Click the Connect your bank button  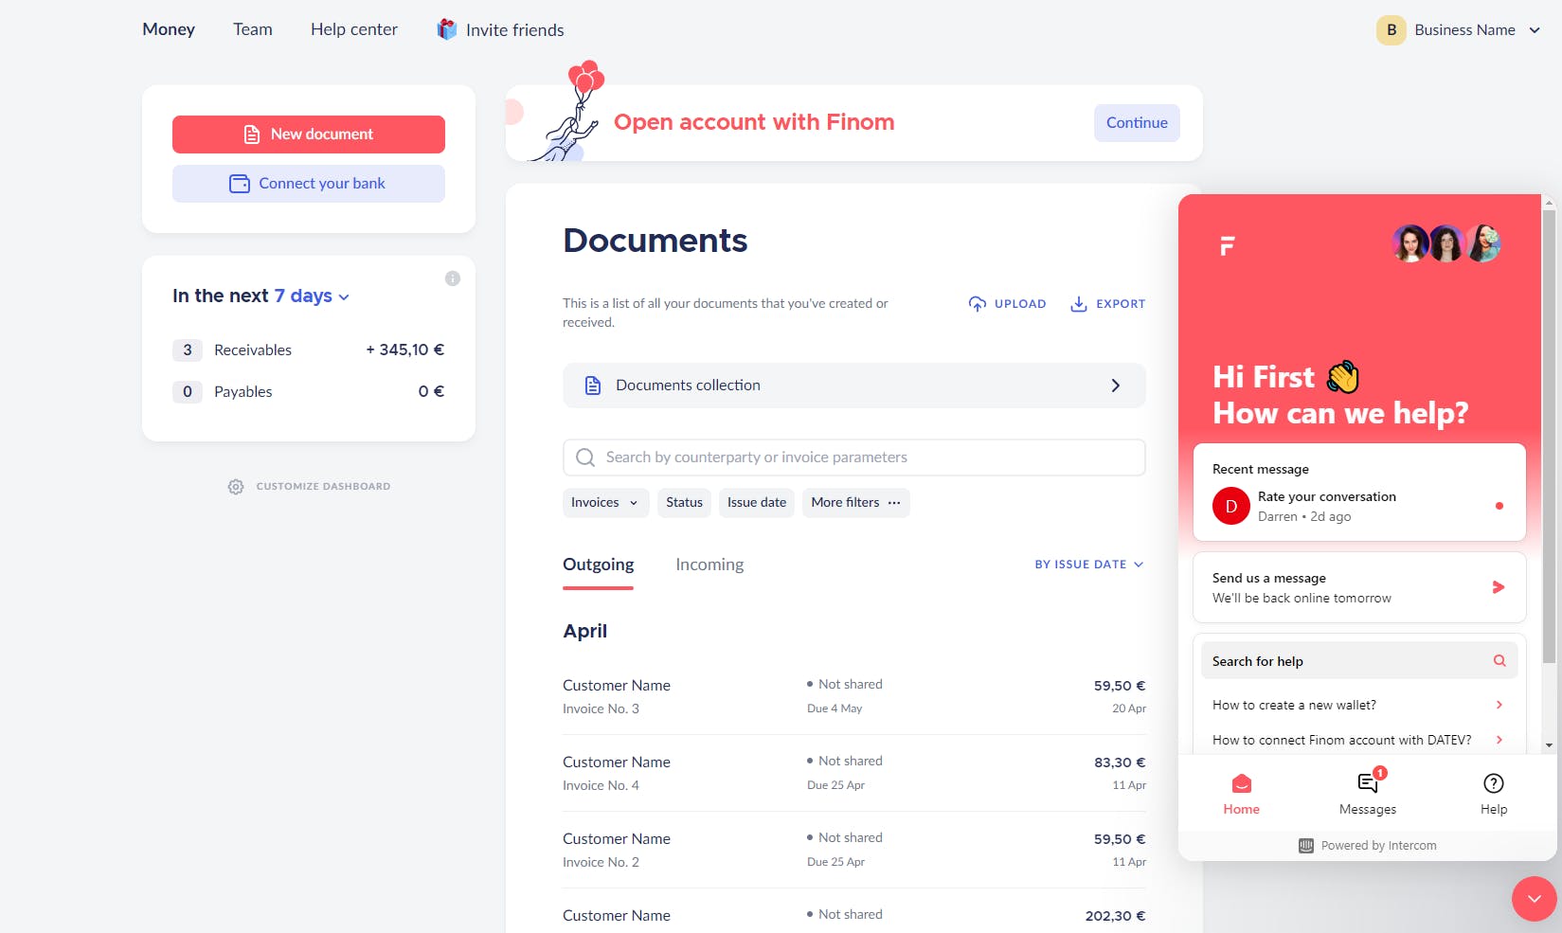tap(309, 184)
